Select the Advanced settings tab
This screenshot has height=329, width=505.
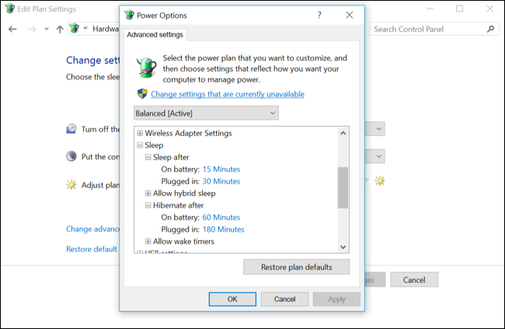pyautogui.click(x=155, y=34)
